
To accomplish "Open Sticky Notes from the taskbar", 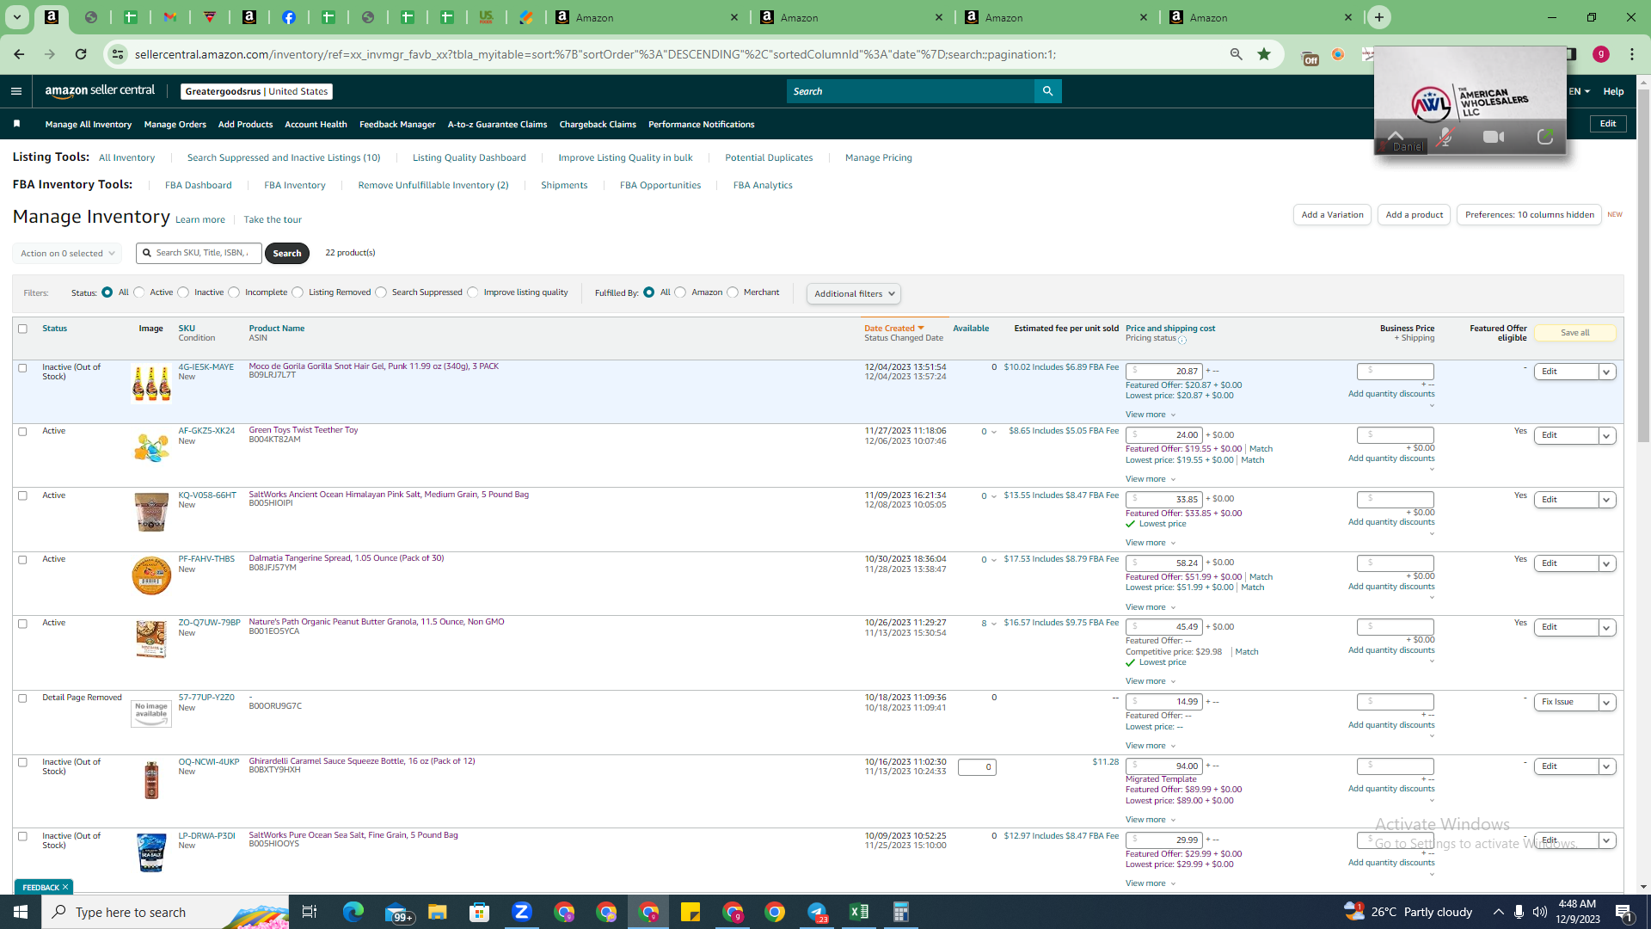I will click(x=690, y=912).
